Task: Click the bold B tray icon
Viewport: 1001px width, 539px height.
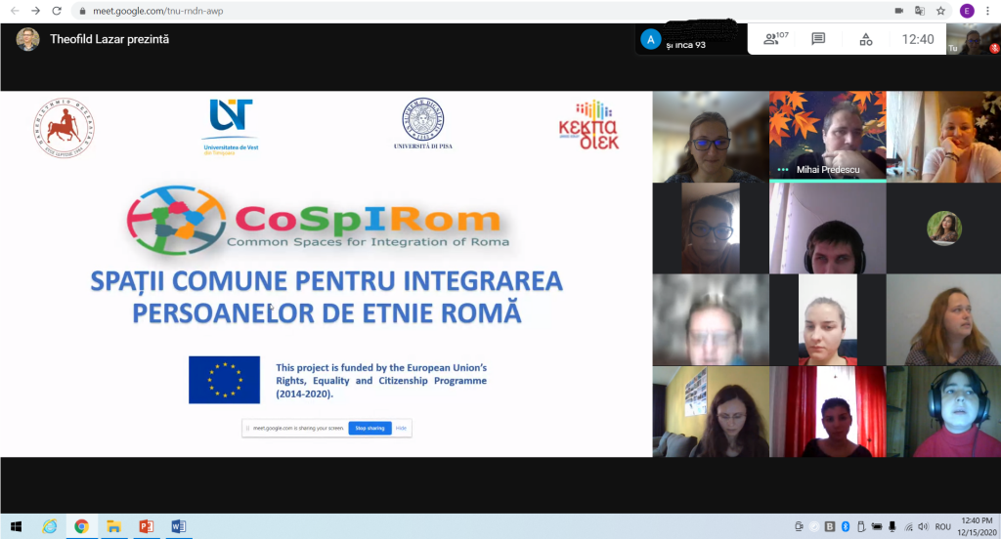Action: pyautogui.click(x=829, y=526)
